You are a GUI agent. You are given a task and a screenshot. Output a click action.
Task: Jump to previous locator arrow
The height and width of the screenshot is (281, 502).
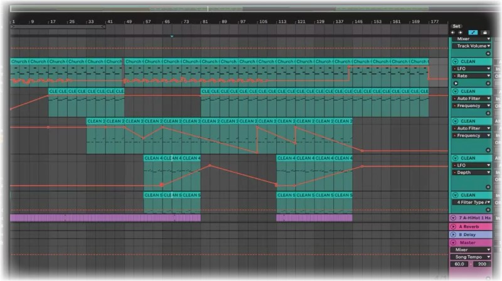452,33
